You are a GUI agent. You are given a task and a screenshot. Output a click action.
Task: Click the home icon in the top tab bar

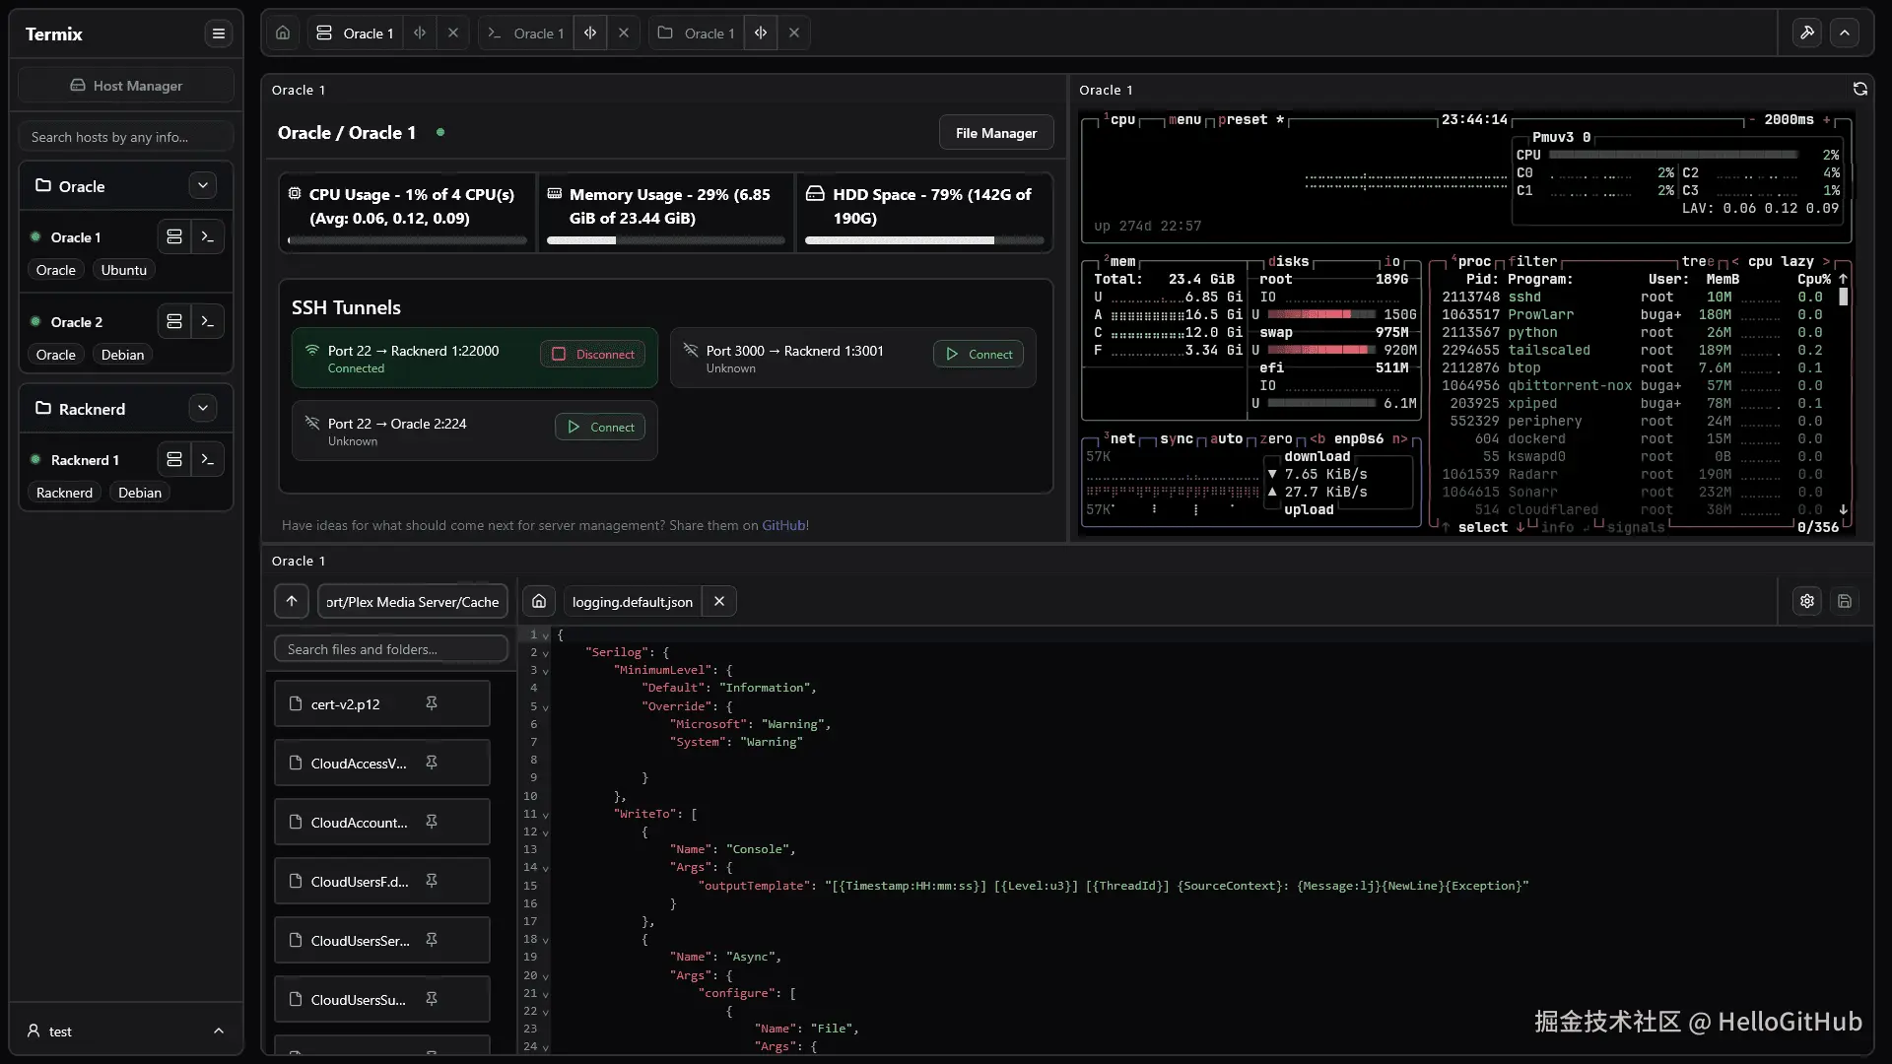(283, 33)
